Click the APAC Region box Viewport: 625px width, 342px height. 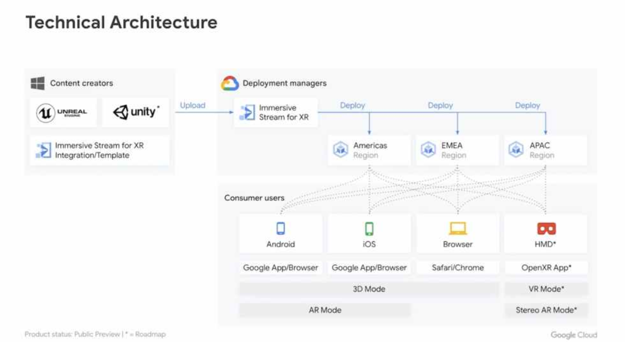tap(546, 150)
